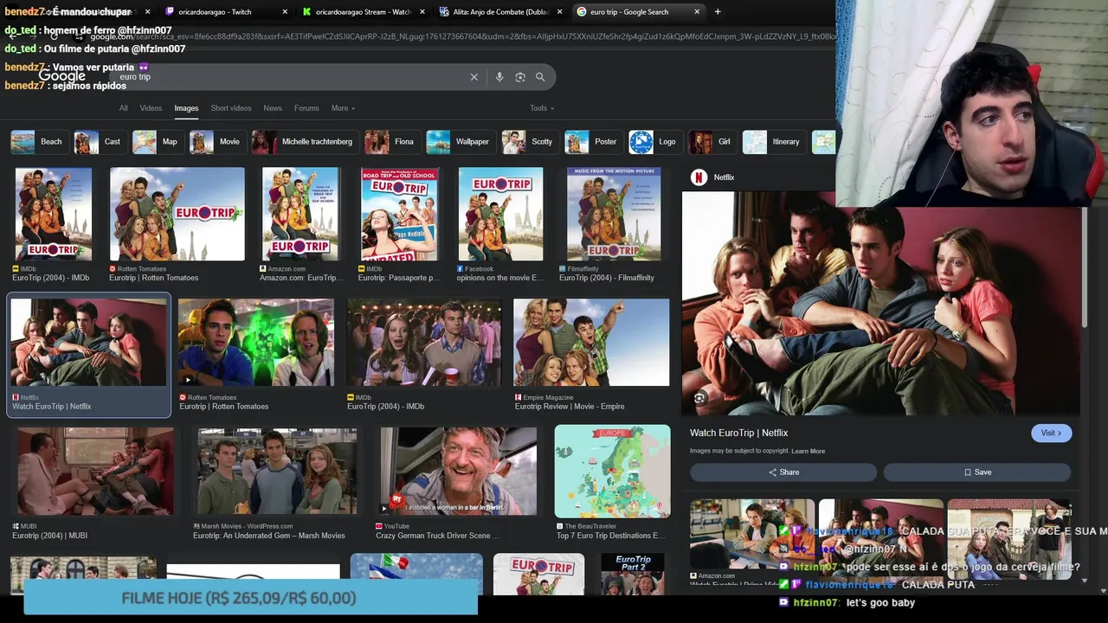Click the Visit button in preview panel

[x=1051, y=434]
